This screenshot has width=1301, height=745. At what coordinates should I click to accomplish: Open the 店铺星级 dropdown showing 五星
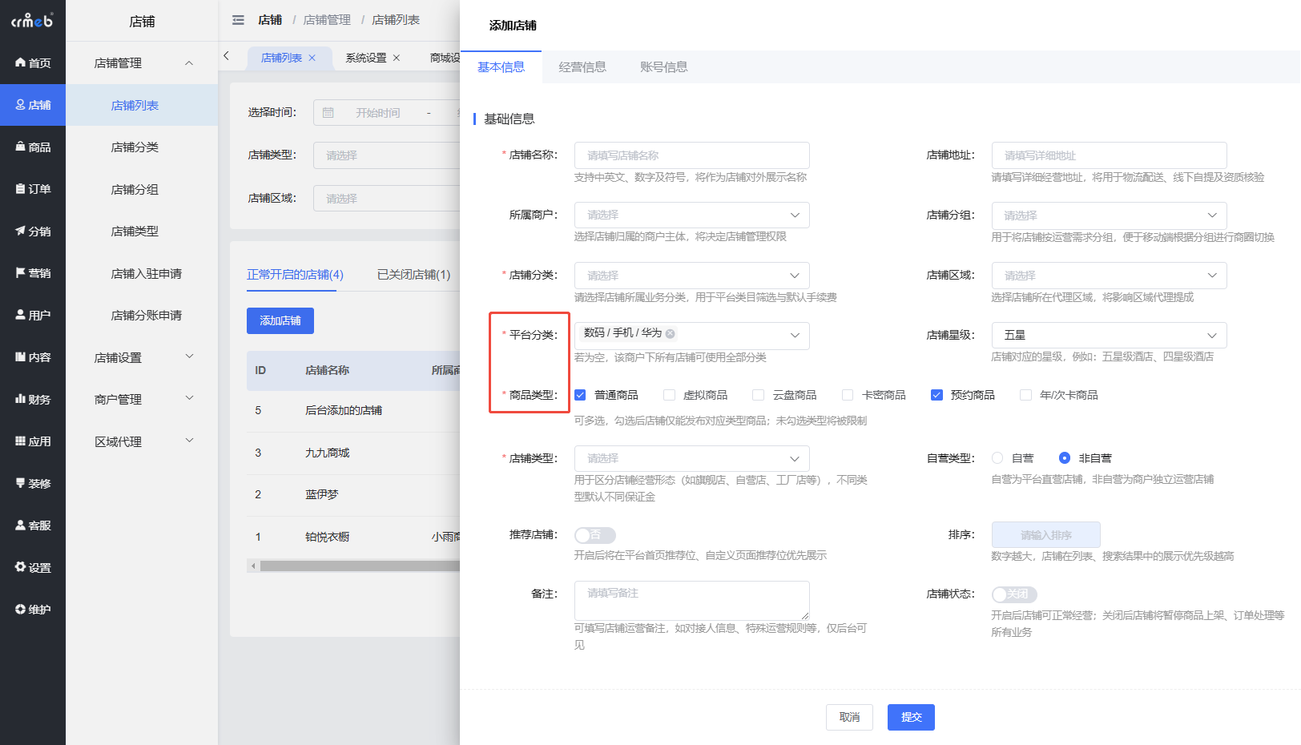[x=1109, y=335]
